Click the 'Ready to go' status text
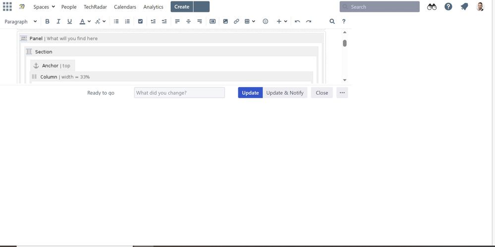 tap(101, 93)
